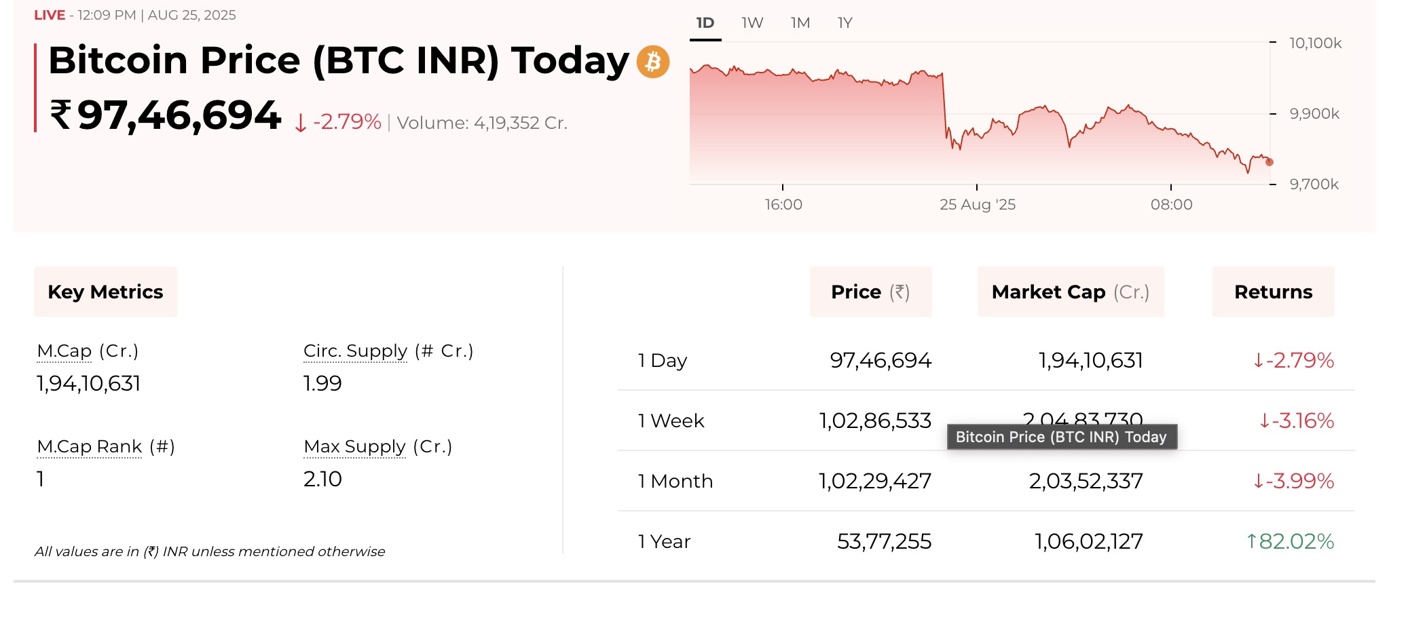This screenshot has width=1427, height=624.
Task: Click the Returns column header
Action: click(1273, 292)
